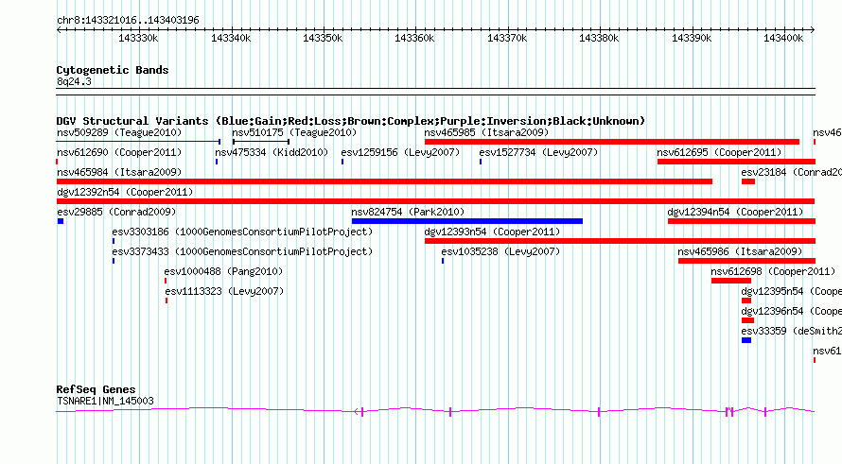Click the nsv465986 red loss bar
The height and width of the screenshot is (464, 842).
point(747,261)
